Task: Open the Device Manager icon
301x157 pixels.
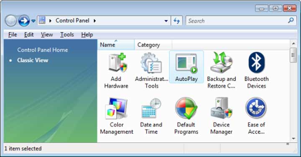Action: [x=221, y=116]
